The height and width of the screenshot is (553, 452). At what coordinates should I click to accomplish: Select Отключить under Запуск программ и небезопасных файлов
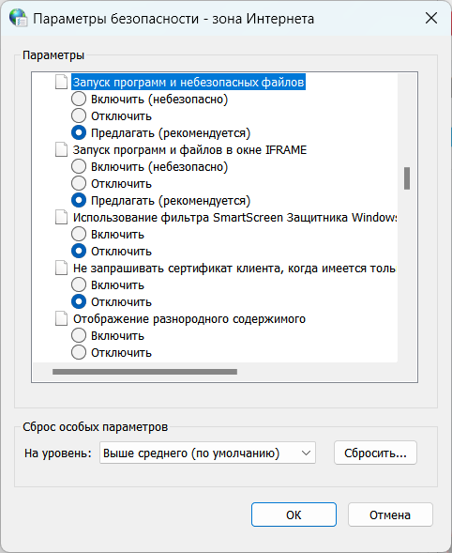pyautogui.click(x=79, y=115)
